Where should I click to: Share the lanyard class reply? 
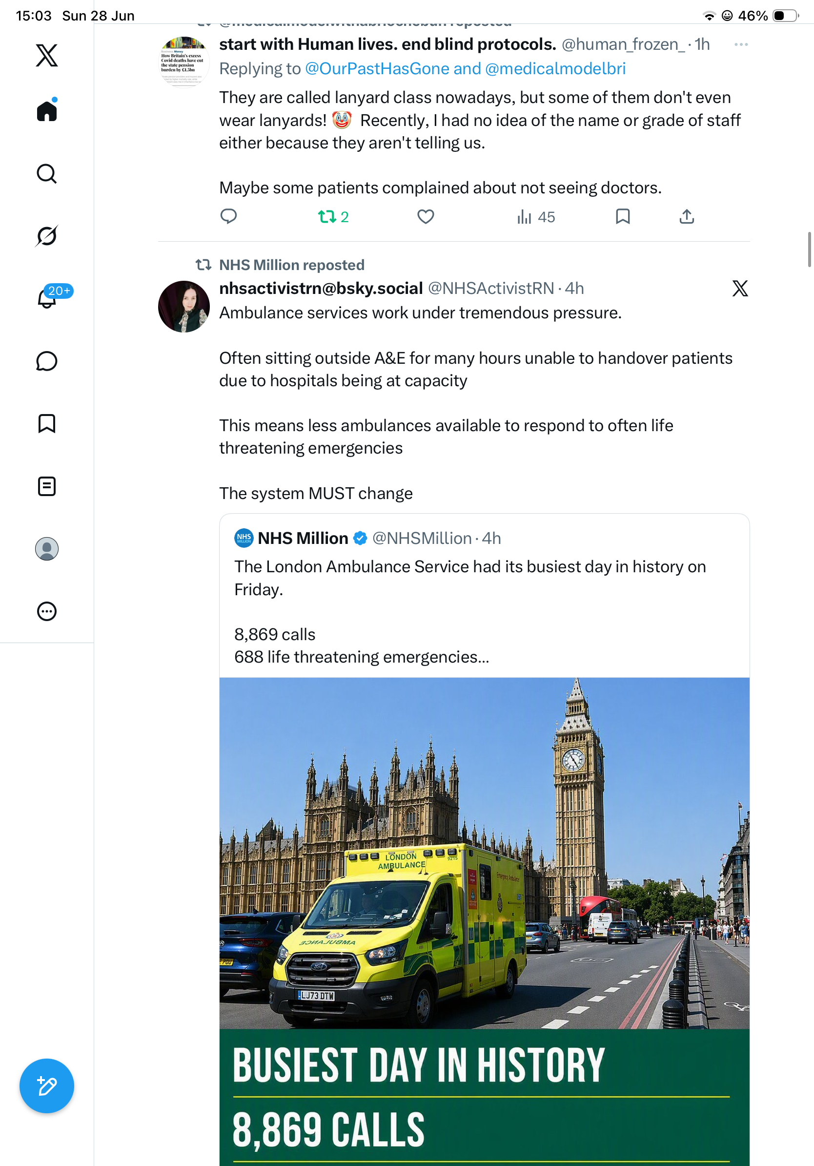click(687, 217)
